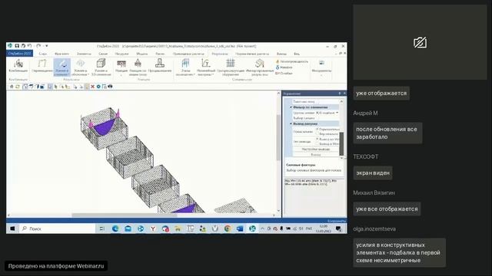492x276 pixels.
Task: Open the Вывод ribbon tab
Action: [281, 54]
